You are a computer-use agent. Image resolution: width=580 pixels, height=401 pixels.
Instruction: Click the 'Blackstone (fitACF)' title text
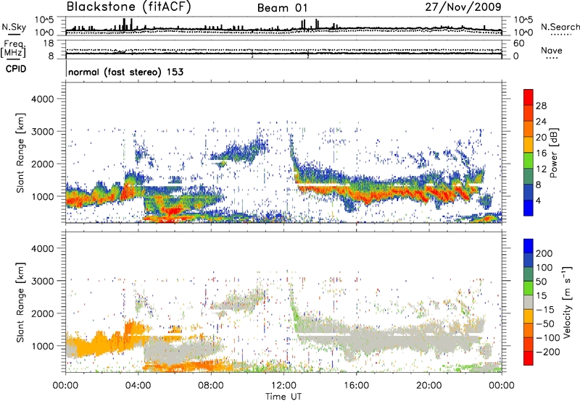[128, 7]
